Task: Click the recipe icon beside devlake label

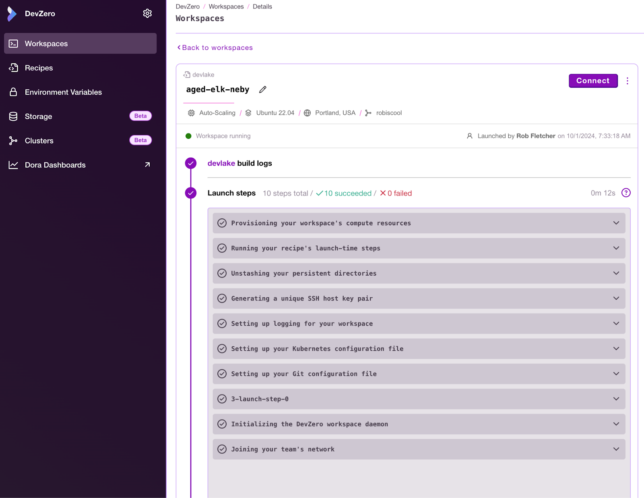Action: 187,75
